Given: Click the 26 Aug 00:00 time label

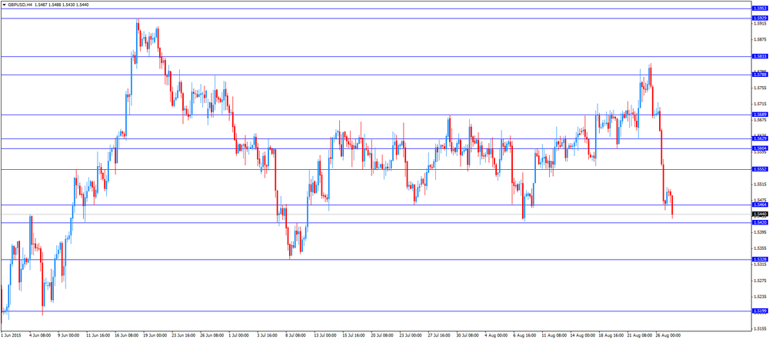Looking at the screenshot, I should [x=667, y=336].
